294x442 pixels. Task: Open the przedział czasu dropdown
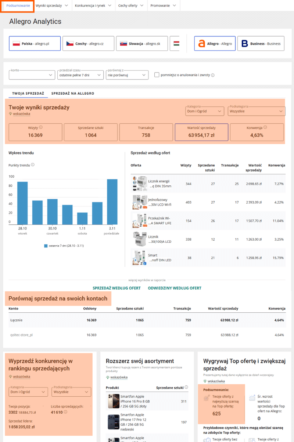point(80,75)
